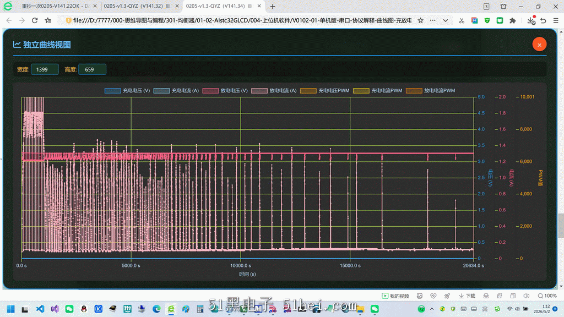Open the browser hamburger main menu
Viewport: 564px width, 317px height.
pyautogui.click(x=556, y=20)
